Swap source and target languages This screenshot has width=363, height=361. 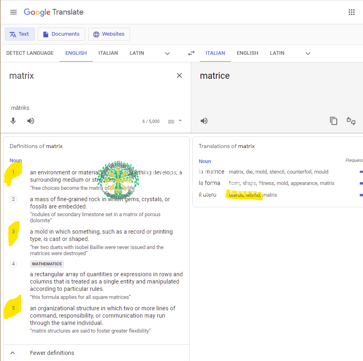[x=191, y=53]
